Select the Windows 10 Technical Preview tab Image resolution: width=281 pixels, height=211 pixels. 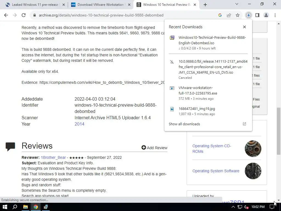[167, 5]
